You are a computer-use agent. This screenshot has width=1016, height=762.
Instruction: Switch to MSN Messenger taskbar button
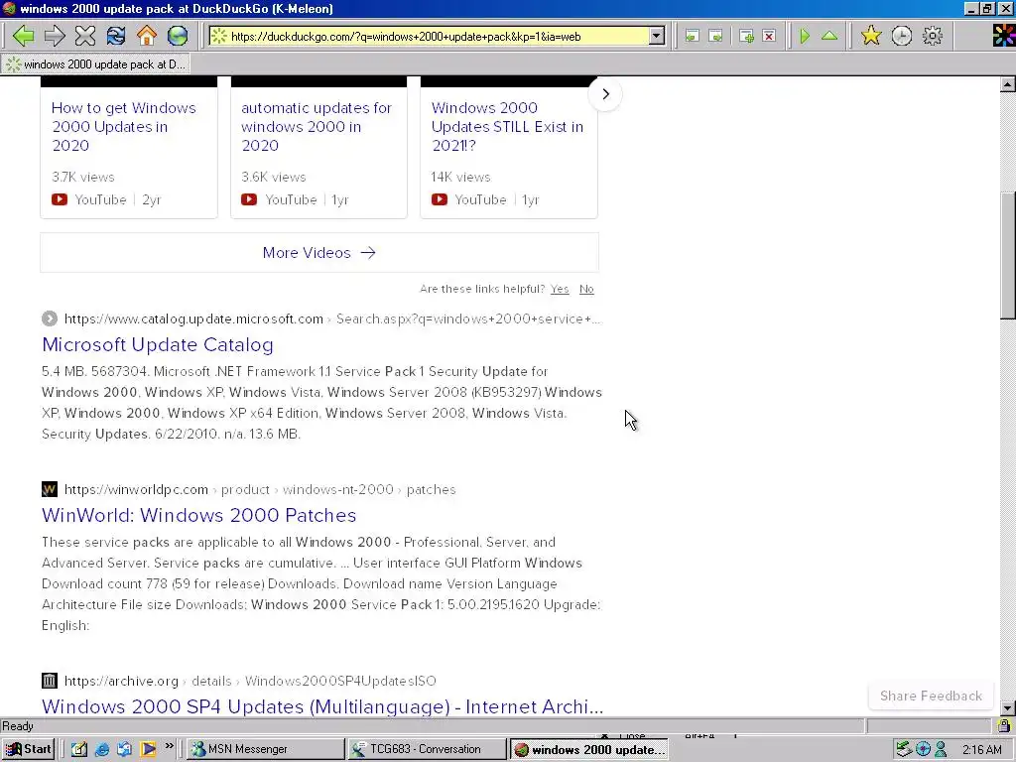[x=266, y=749]
